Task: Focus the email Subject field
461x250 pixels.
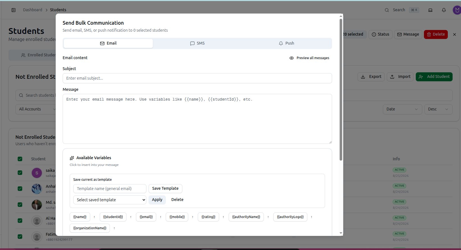Action: [197, 78]
